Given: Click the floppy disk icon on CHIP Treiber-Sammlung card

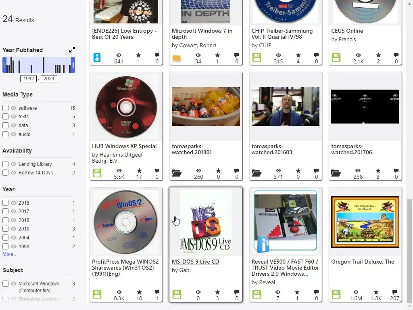Looking at the screenshot, I should pos(257,57).
